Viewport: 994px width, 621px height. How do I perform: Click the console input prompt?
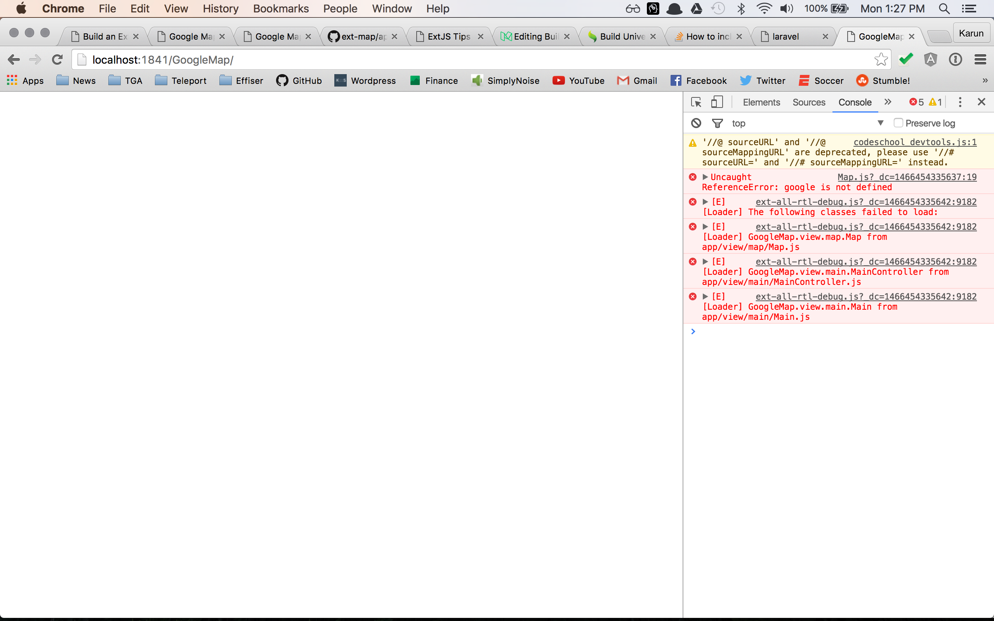[780, 331]
